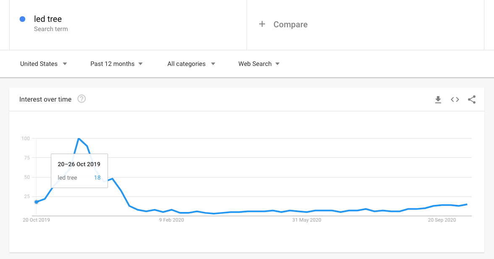Click the 9 Feb 2020 axis label
494x259 pixels.
pos(171,220)
